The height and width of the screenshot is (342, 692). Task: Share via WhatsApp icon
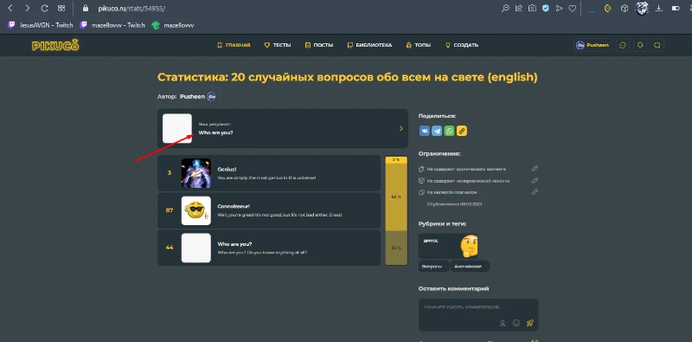tap(449, 131)
